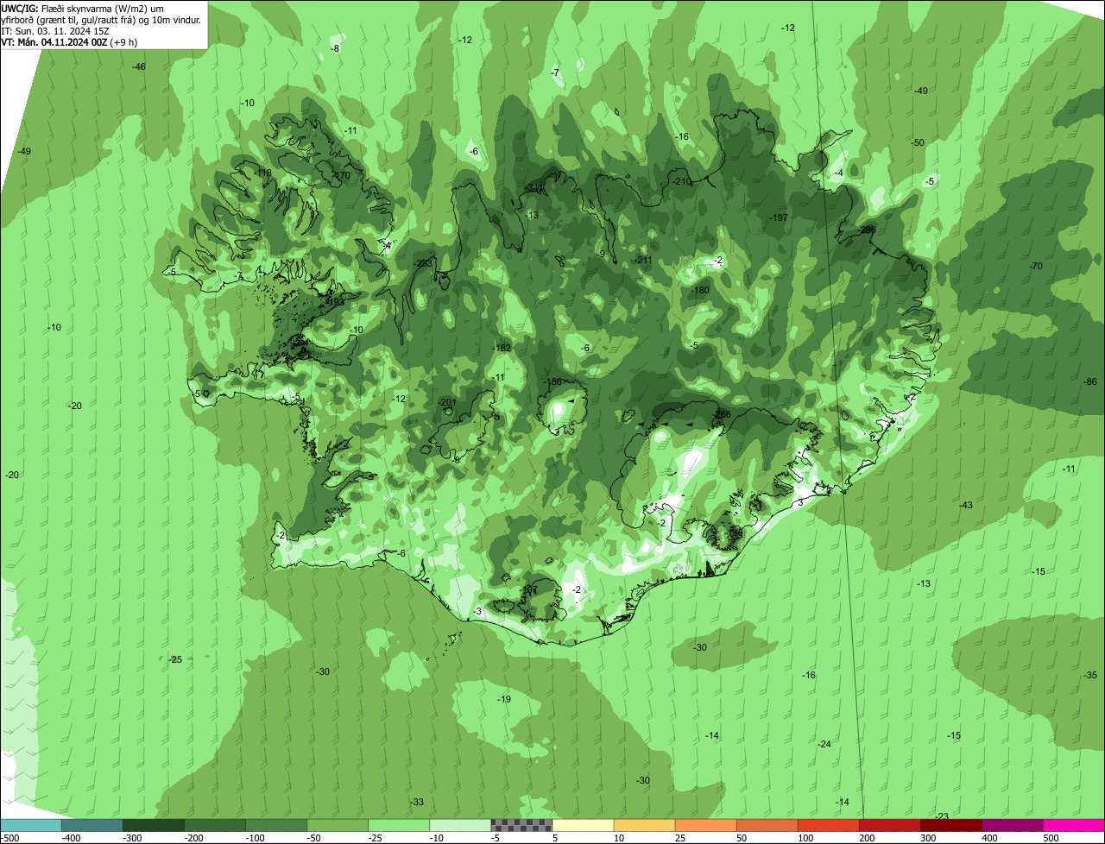Select the '-86' value over the sea
The image size is (1105, 844).
click(1090, 381)
